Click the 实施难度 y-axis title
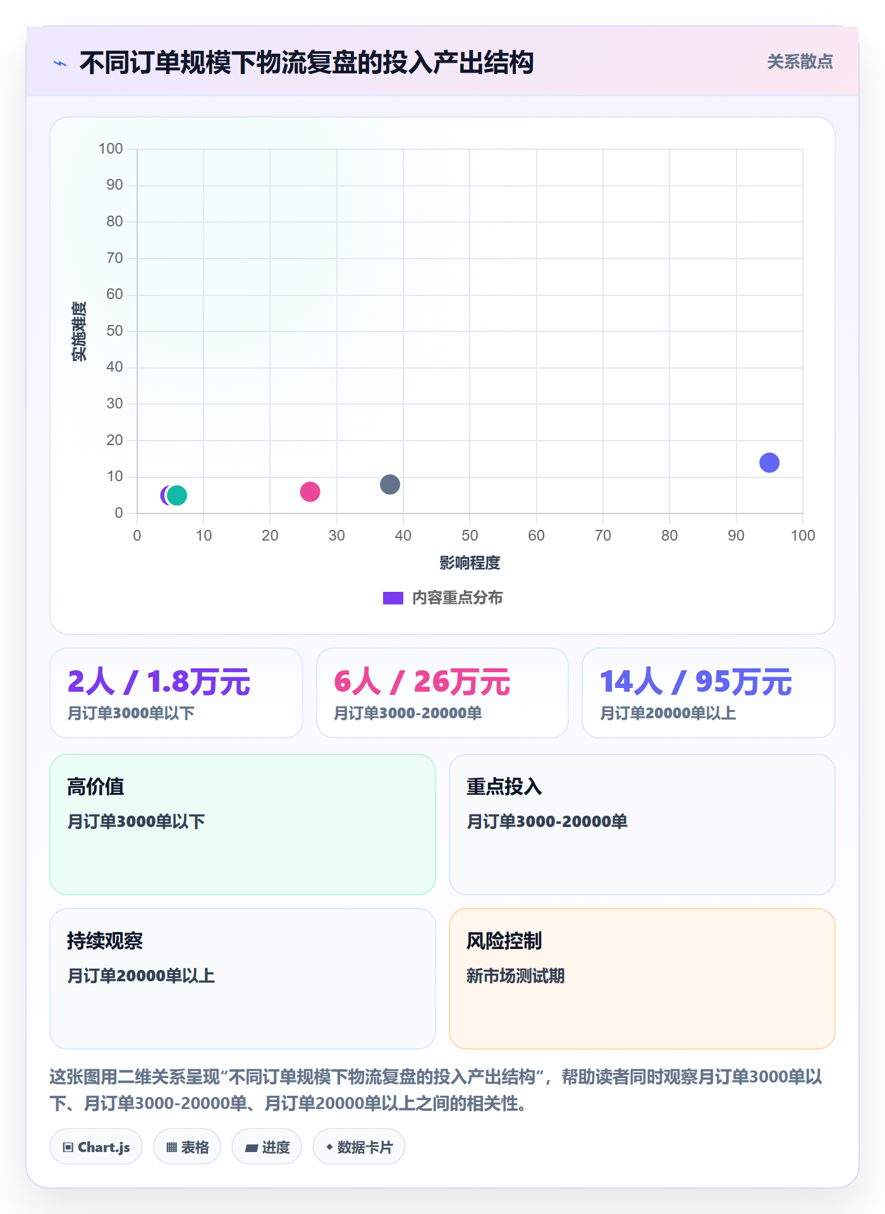Screen dimensions: 885x1214 79,331
